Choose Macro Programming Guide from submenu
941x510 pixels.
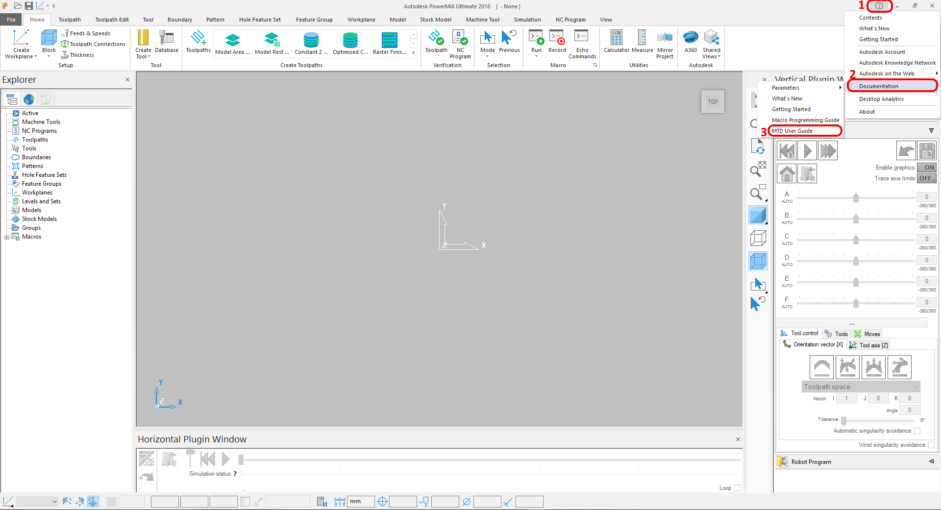[805, 120]
